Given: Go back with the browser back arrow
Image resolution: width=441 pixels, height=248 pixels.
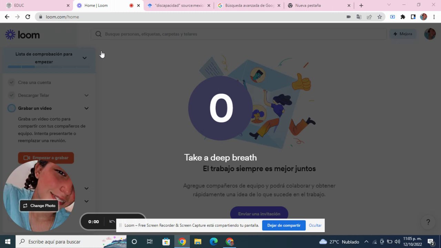Looking at the screenshot, I should coord(7,17).
